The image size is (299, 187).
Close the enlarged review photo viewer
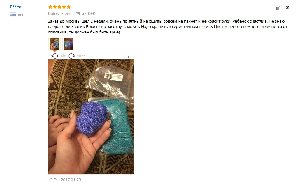(x=129, y=57)
